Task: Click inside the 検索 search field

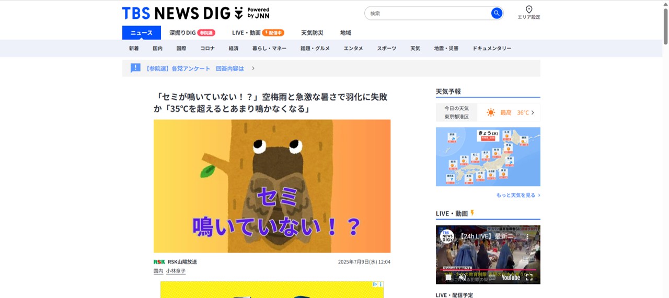Action: (428, 13)
